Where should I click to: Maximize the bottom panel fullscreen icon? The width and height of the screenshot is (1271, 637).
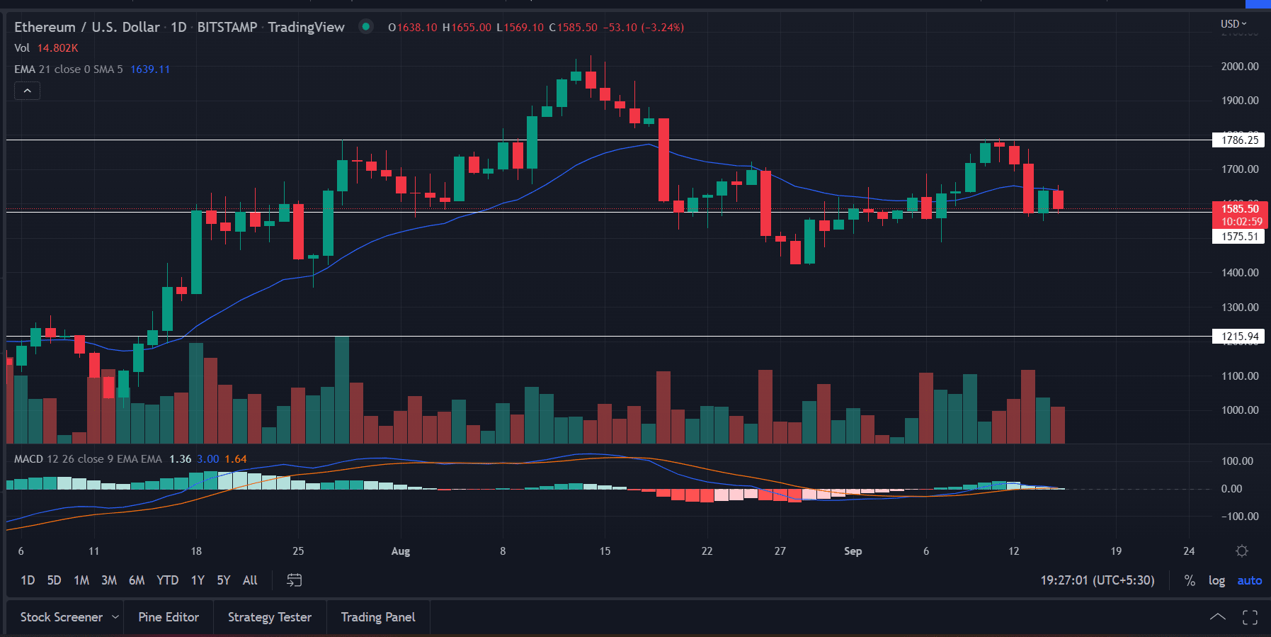(1250, 617)
